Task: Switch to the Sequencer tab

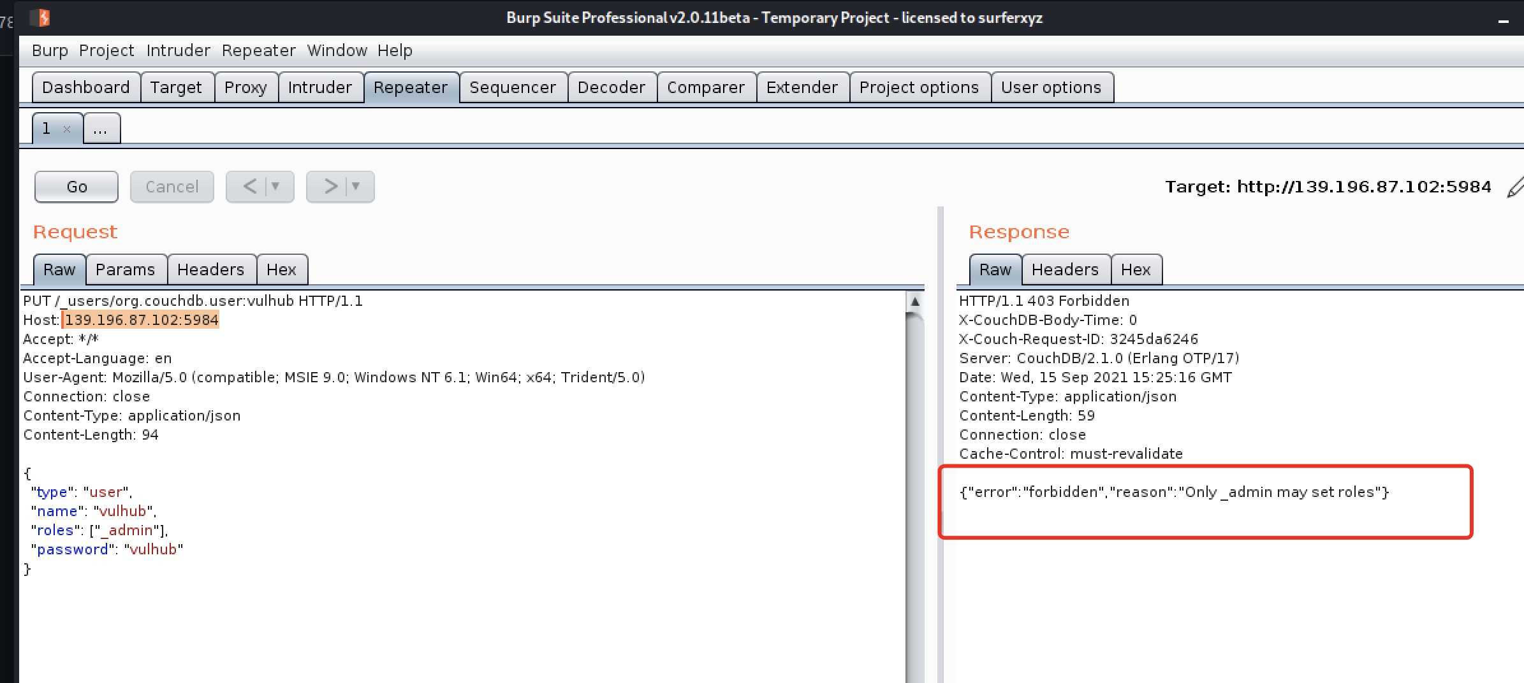Action: 513,87
